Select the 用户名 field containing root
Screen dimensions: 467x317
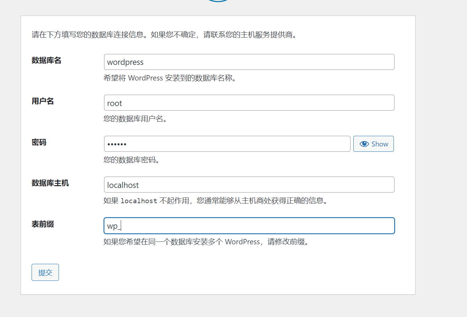[249, 103]
